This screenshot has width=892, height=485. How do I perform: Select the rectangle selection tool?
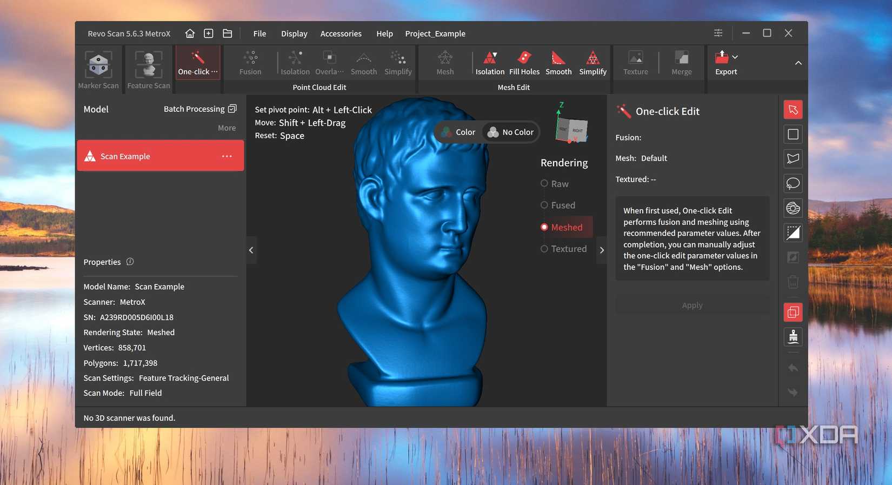tap(793, 134)
